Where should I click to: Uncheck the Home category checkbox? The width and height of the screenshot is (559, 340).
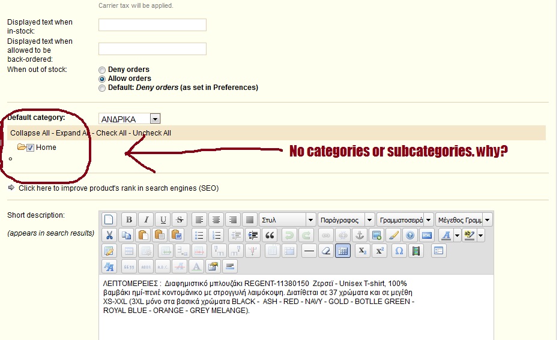coord(30,148)
